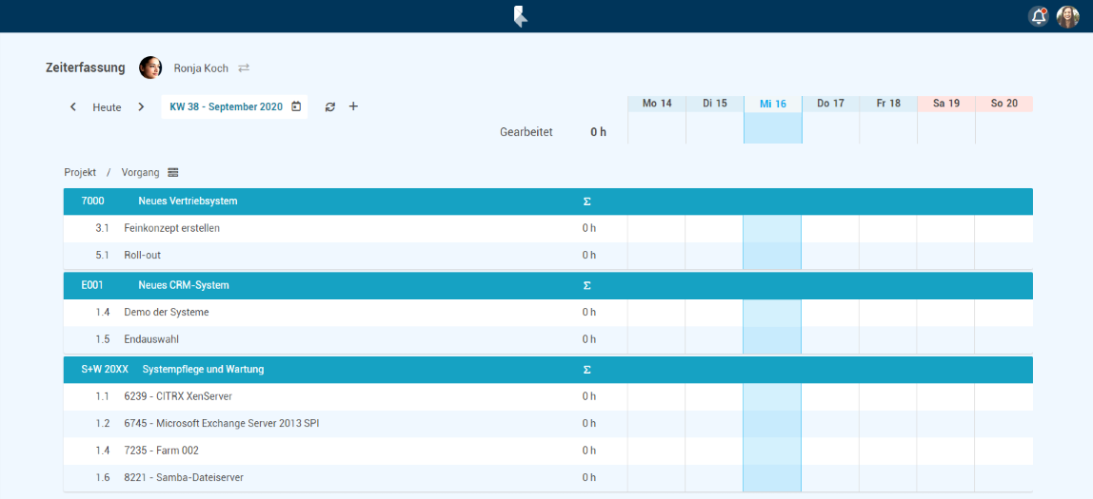Open the KW 38 - September 2020 date picker
Screen dimensions: 1093x499
click(x=234, y=106)
